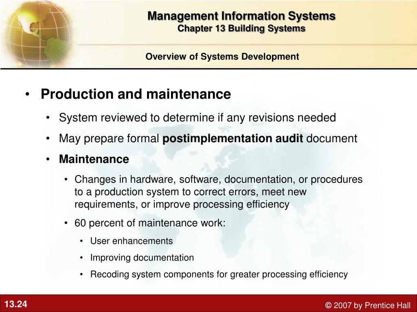Click the 'Changes in hardware, software, documentation' line

click(218, 179)
